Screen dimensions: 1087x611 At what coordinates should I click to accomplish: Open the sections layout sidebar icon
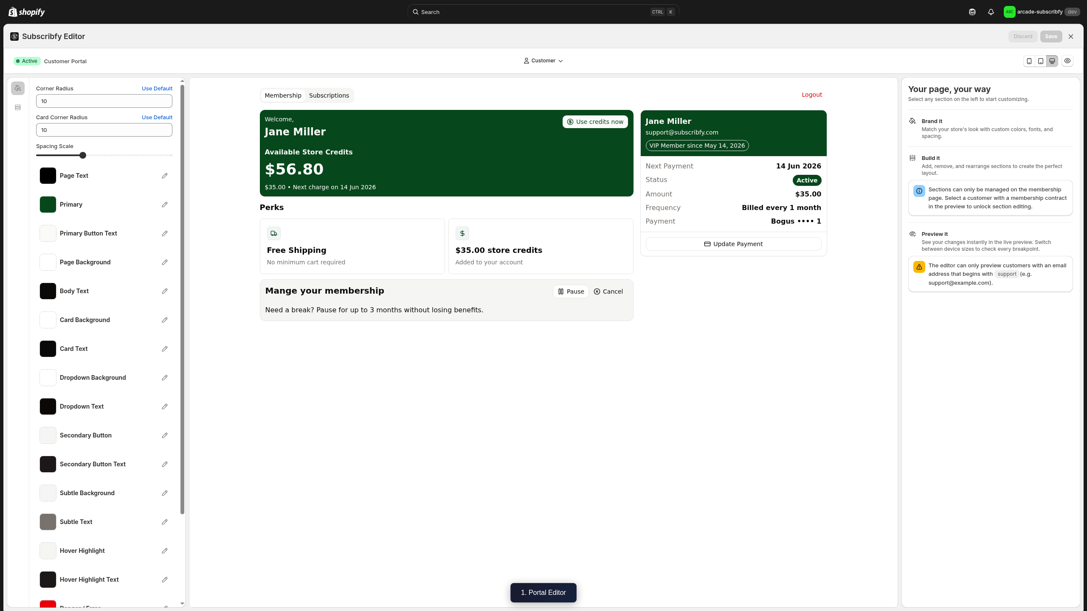(x=18, y=107)
